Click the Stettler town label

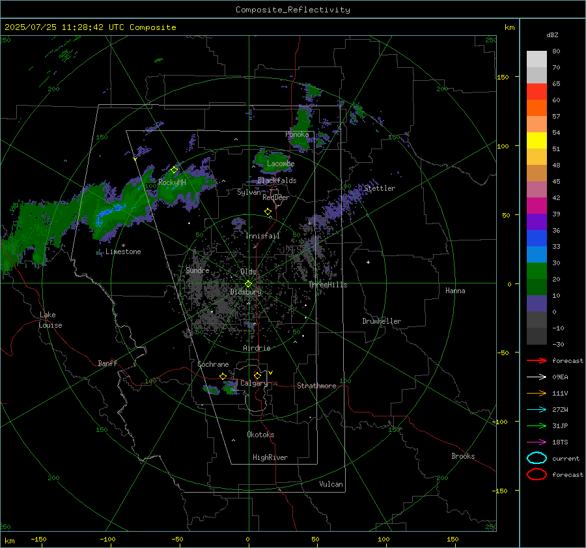pyautogui.click(x=380, y=188)
